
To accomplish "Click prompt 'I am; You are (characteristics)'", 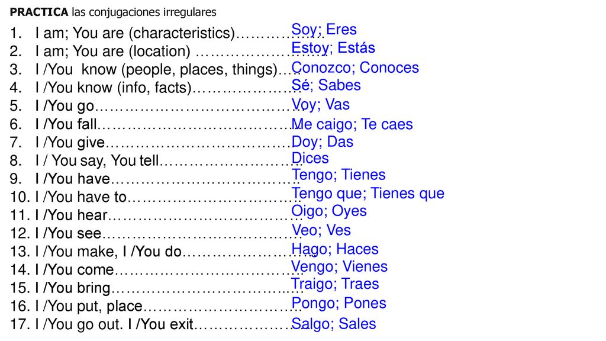I will (136, 33).
